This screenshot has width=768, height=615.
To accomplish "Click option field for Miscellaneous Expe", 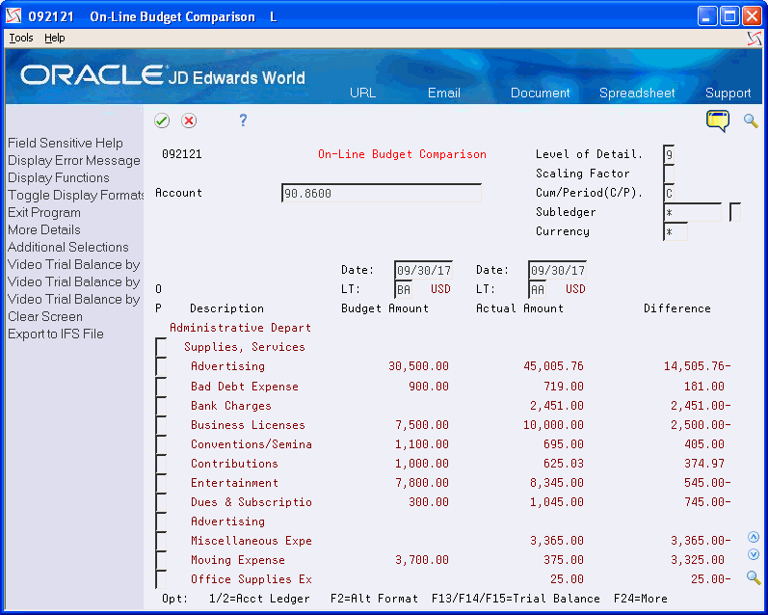I will click(x=161, y=541).
